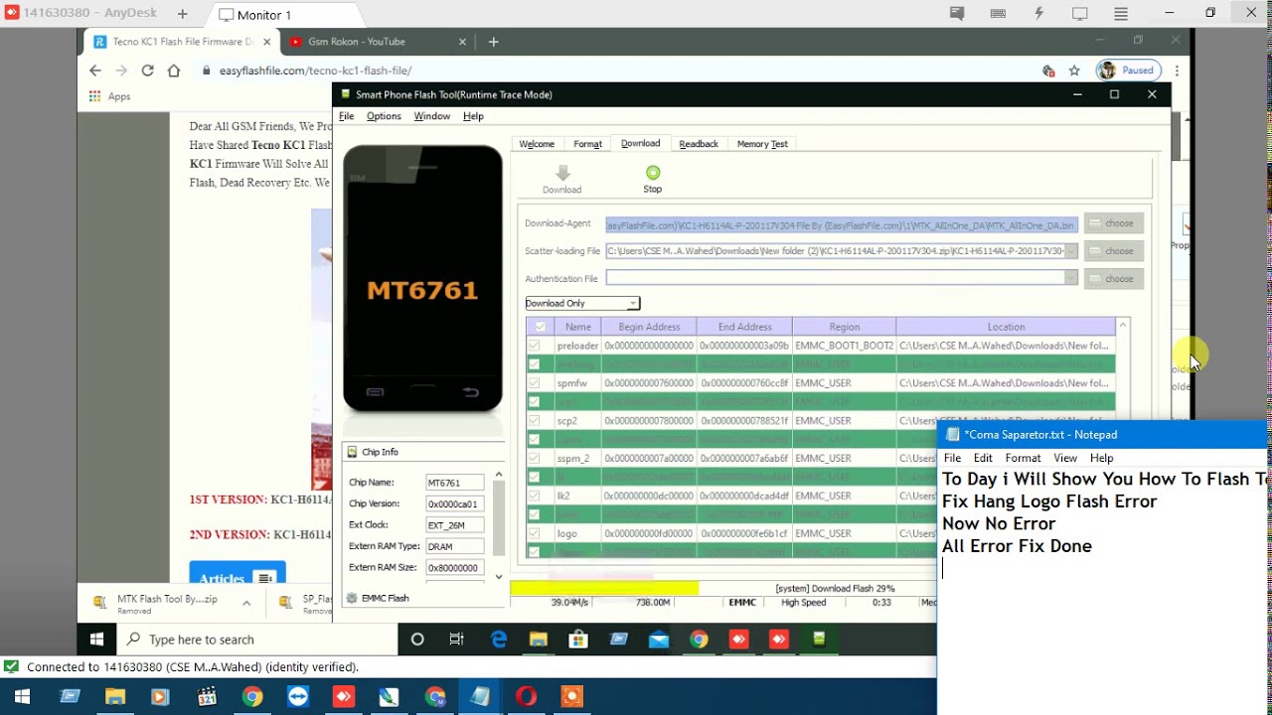This screenshot has width=1272, height=715.
Task: Bookmark page with star icon
Action: 1074,71
